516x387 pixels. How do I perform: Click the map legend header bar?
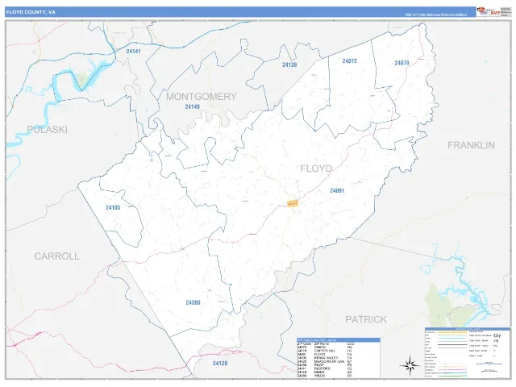coord(468,329)
